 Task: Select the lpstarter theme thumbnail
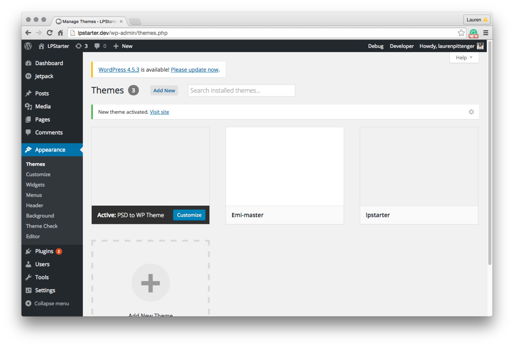(419, 167)
